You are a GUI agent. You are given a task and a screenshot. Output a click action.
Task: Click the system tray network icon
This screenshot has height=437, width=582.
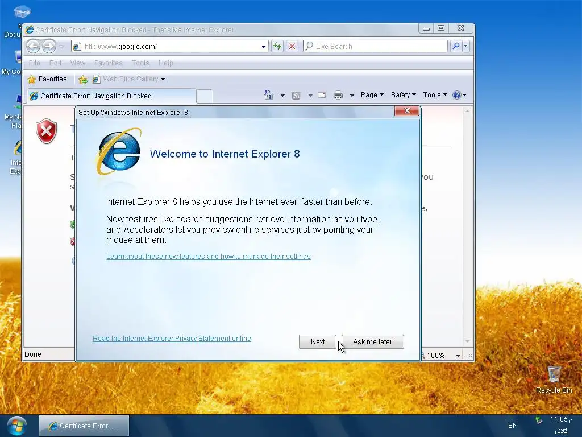(539, 420)
